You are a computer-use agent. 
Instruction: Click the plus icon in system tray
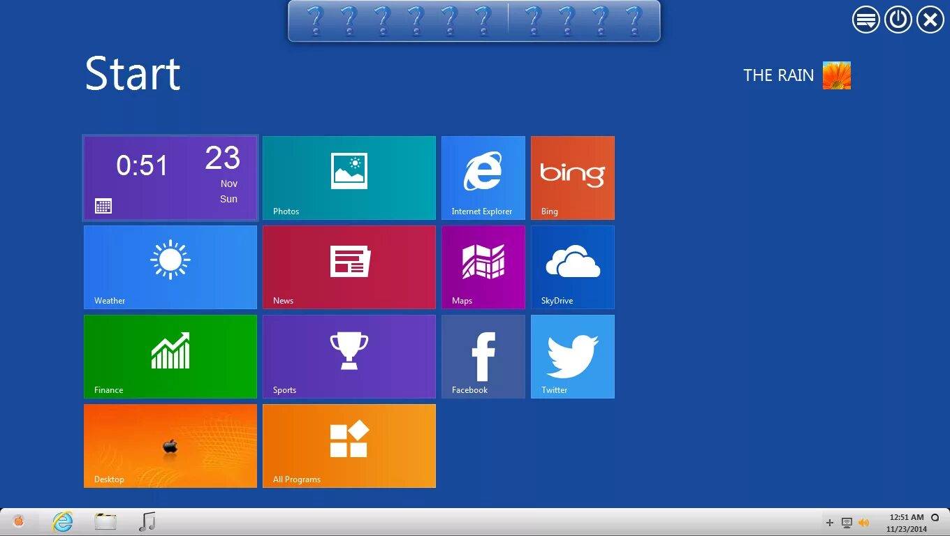click(x=830, y=523)
